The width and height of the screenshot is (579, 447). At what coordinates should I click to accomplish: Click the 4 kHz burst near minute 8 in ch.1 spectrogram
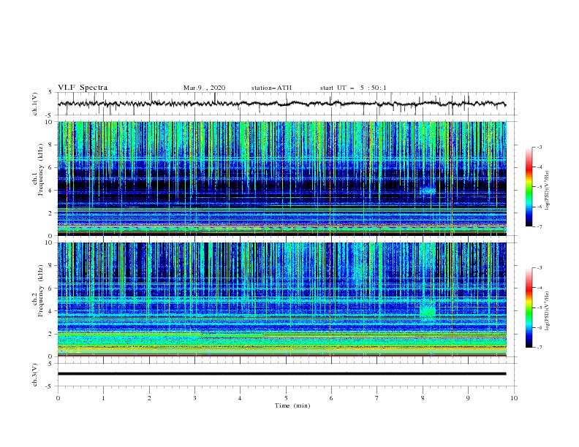pyautogui.click(x=428, y=191)
